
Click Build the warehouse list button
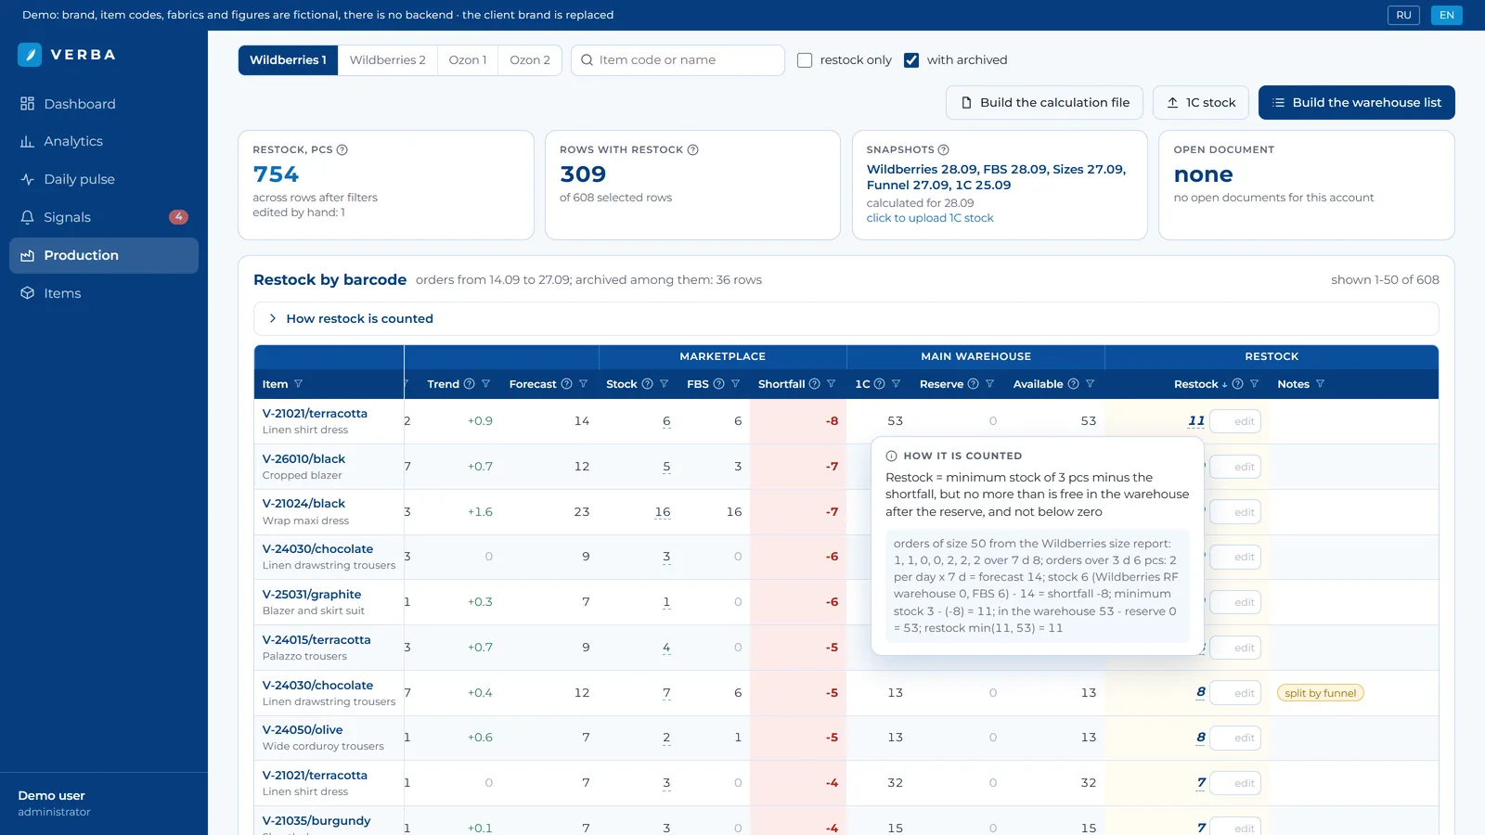1357,103
